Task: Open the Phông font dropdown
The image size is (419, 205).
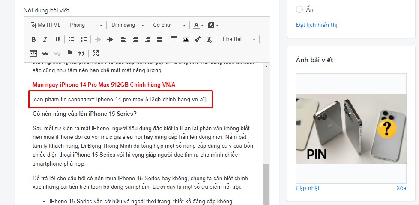Action: (x=86, y=25)
